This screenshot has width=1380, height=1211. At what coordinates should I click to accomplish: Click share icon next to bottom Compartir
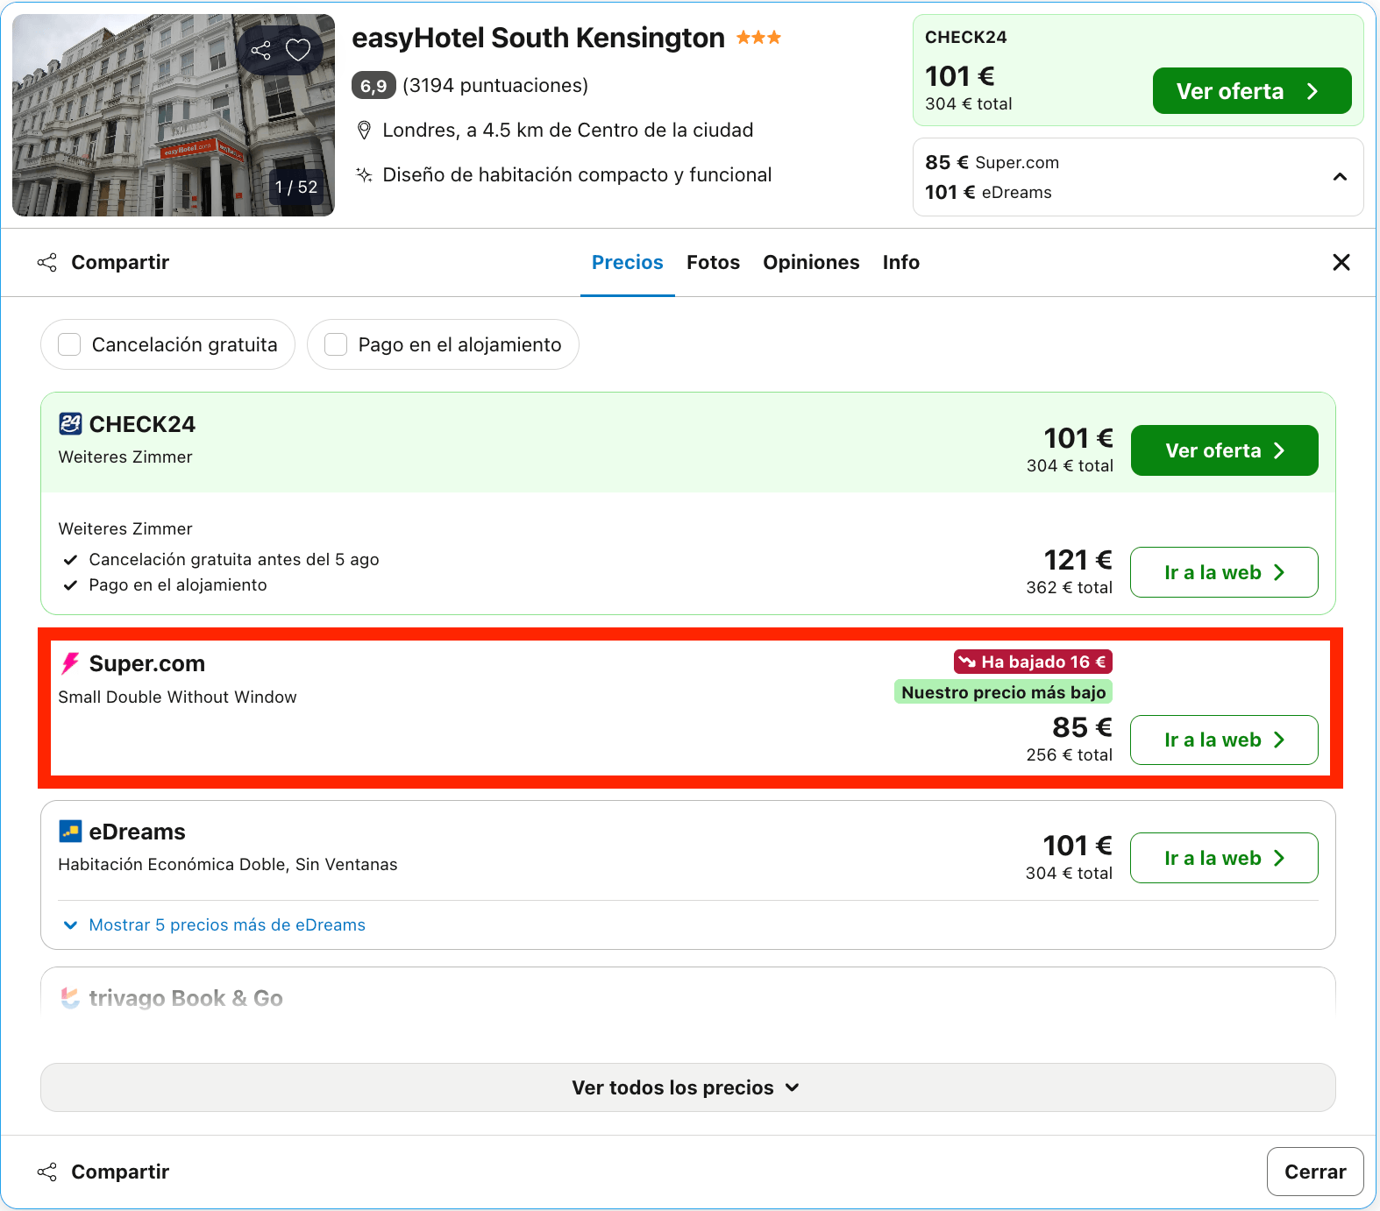pos(47,1172)
